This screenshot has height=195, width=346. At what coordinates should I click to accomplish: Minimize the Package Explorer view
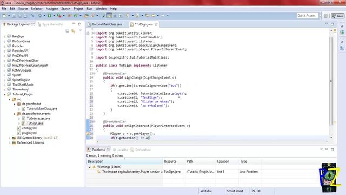(x=74, y=24)
